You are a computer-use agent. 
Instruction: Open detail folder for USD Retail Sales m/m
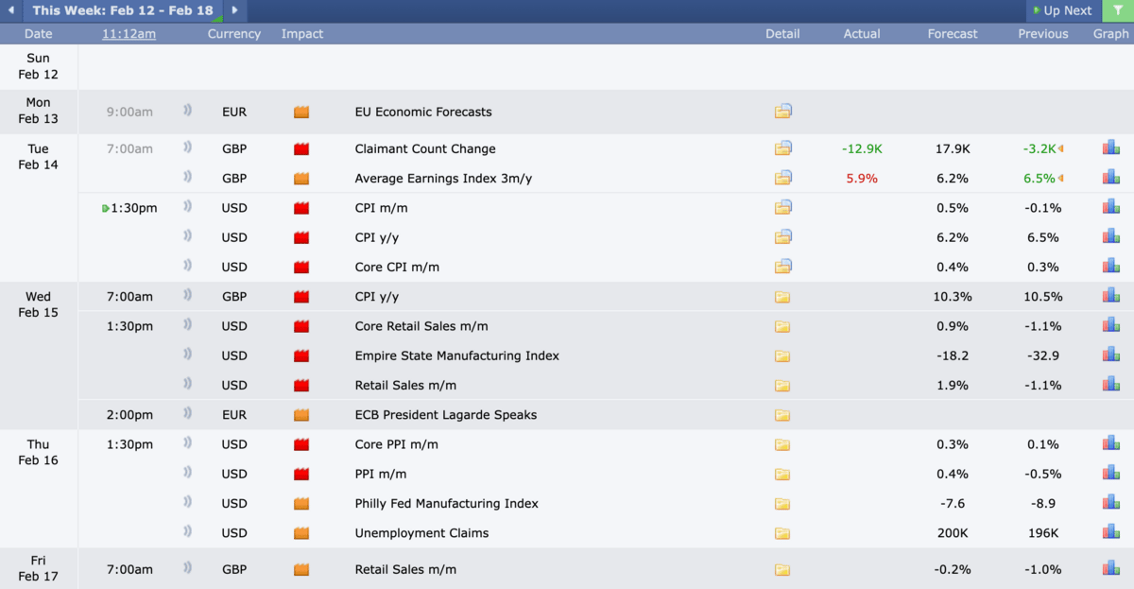(x=782, y=385)
